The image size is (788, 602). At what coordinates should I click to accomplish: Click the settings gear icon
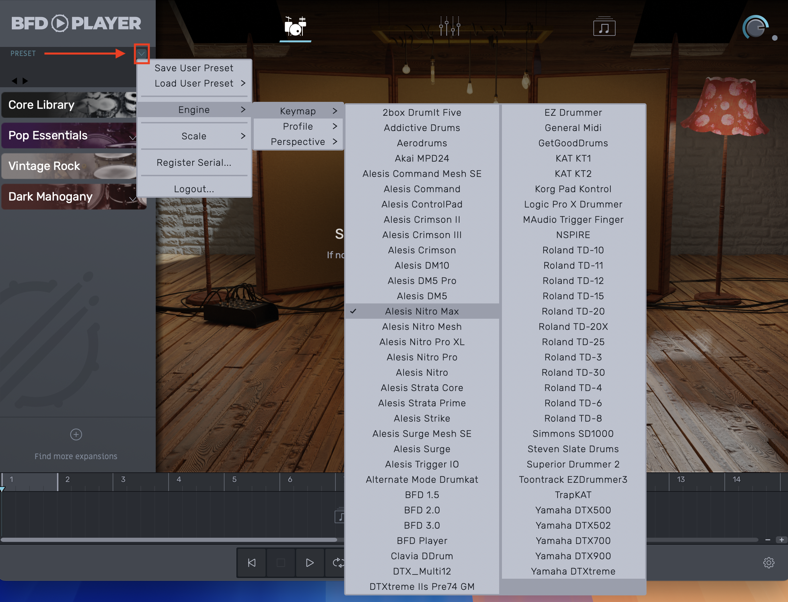click(x=768, y=563)
